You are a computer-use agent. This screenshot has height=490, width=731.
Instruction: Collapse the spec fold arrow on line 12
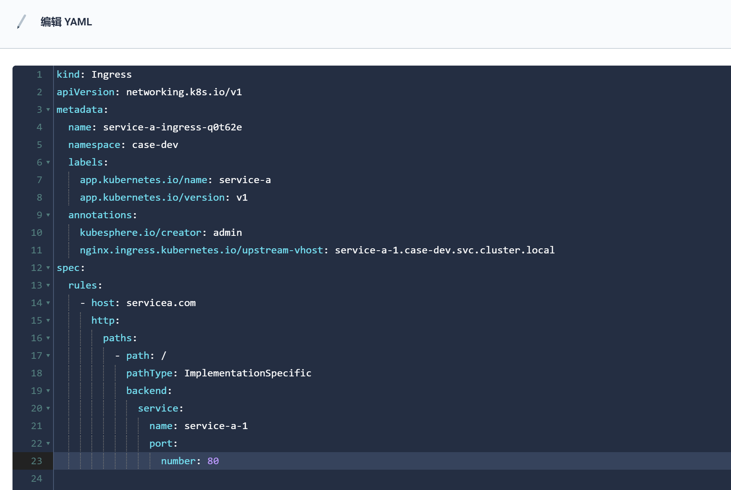[x=48, y=268]
